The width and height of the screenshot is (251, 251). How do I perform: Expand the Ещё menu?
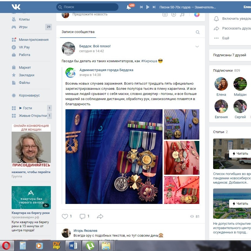[222, 38]
